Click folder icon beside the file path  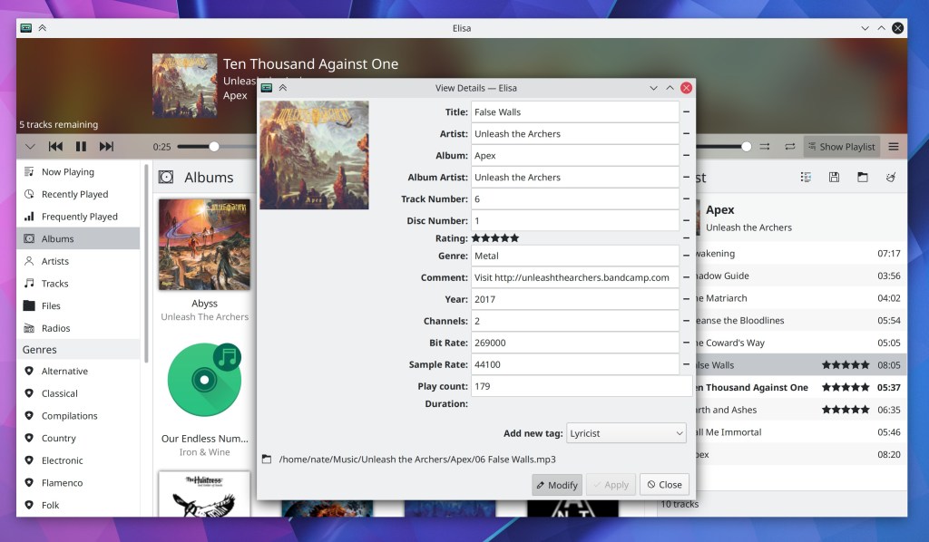coord(267,460)
